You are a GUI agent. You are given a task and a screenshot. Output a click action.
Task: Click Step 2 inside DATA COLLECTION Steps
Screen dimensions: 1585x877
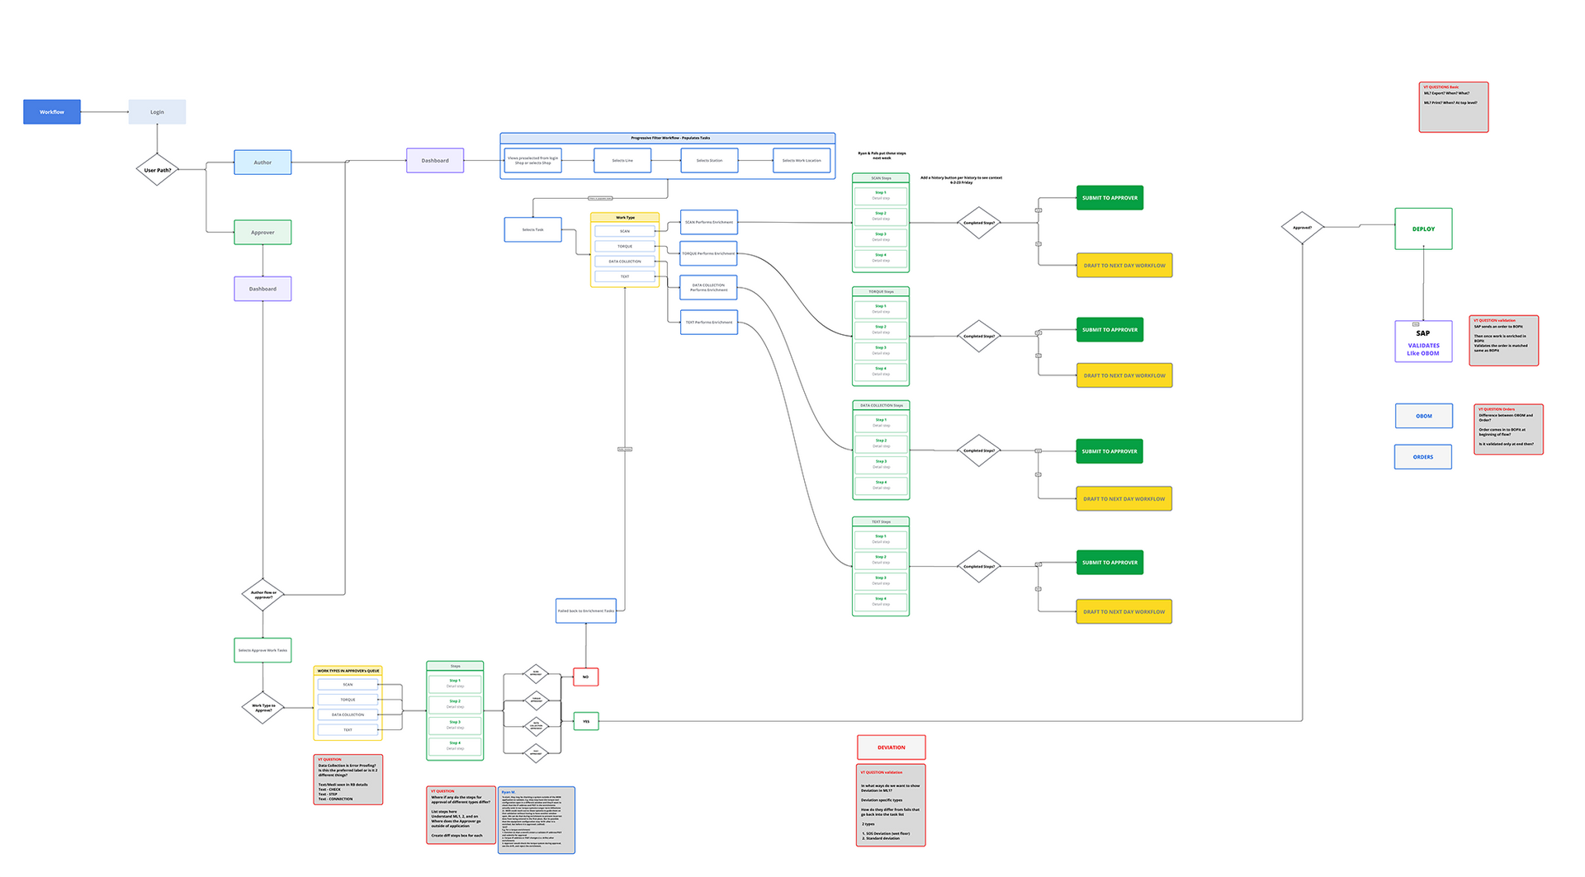click(x=881, y=444)
